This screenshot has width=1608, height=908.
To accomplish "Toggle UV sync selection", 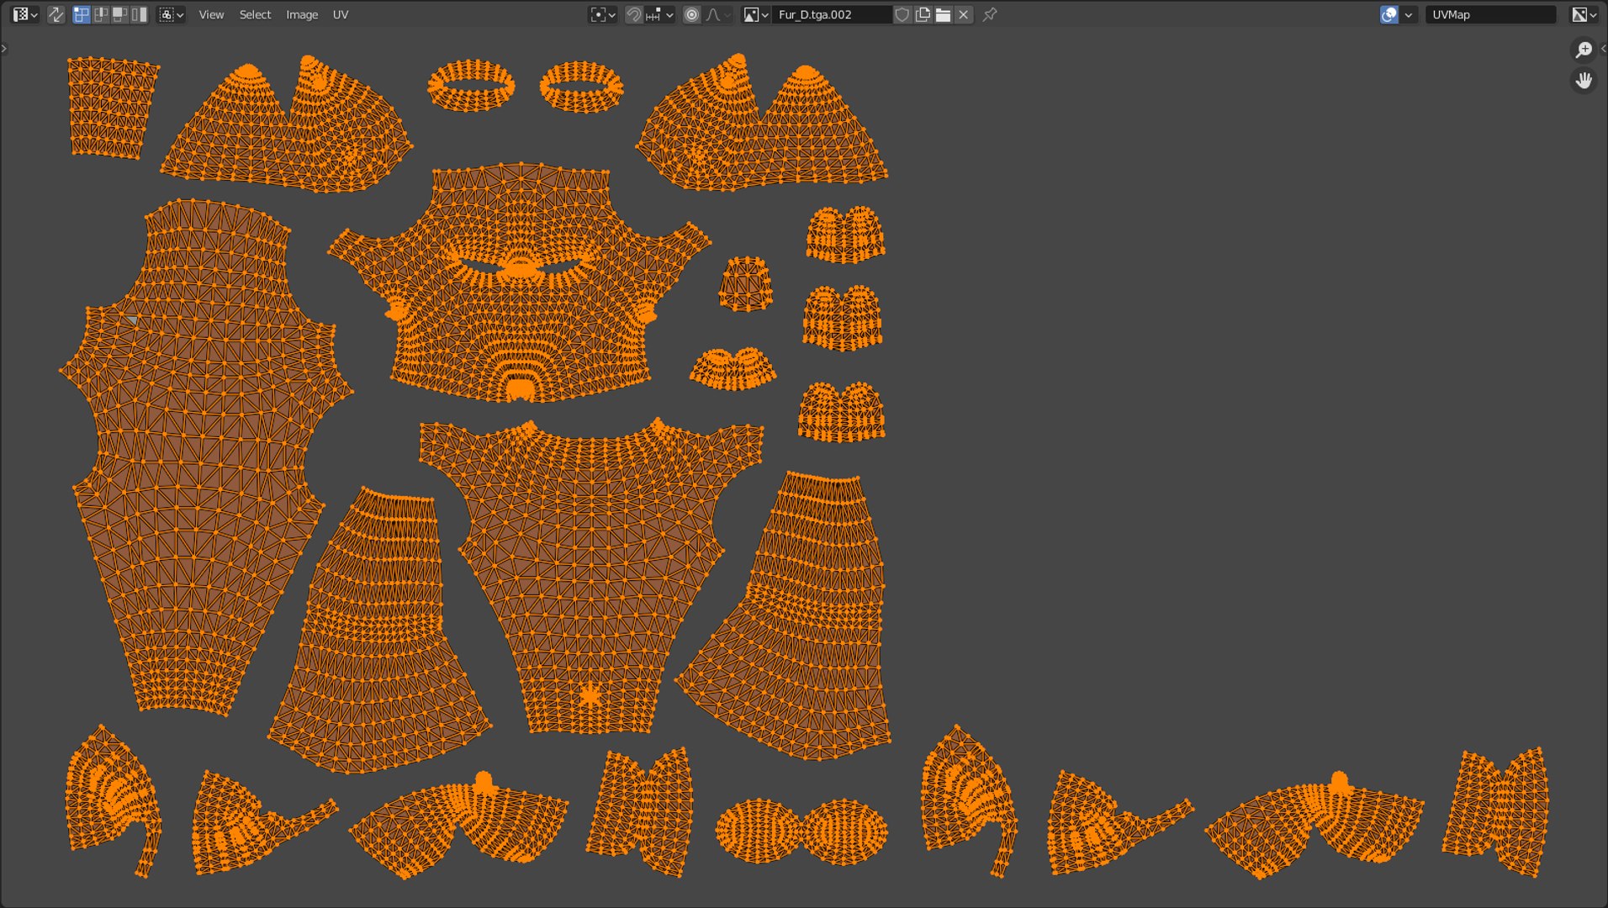I will [56, 14].
